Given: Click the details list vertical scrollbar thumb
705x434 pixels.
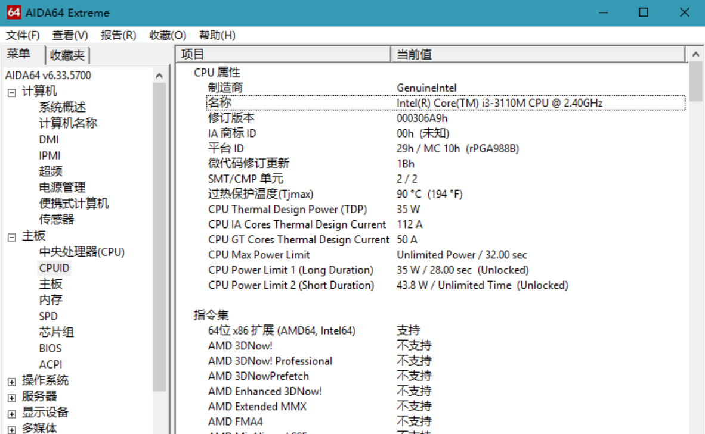Looking at the screenshot, I should point(696,82).
